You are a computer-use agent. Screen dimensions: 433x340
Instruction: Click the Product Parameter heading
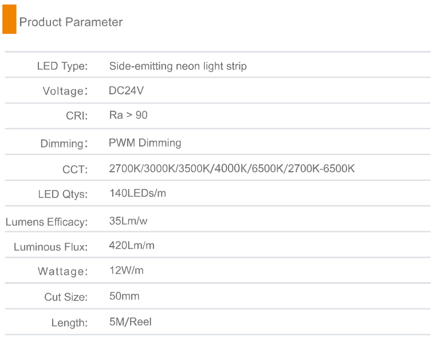coord(71,22)
